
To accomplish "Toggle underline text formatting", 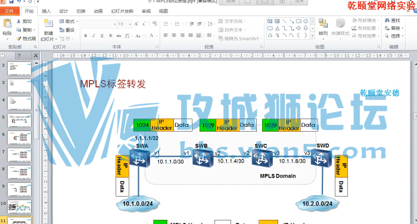I will (102, 35).
